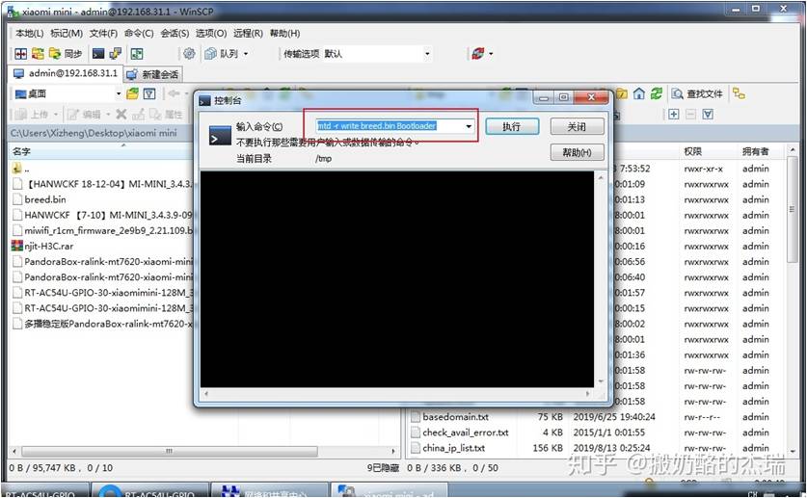The image size is (807, 498).
Task: Click the 帮助(H) button in console dialog
Action: tap(577, 152)
